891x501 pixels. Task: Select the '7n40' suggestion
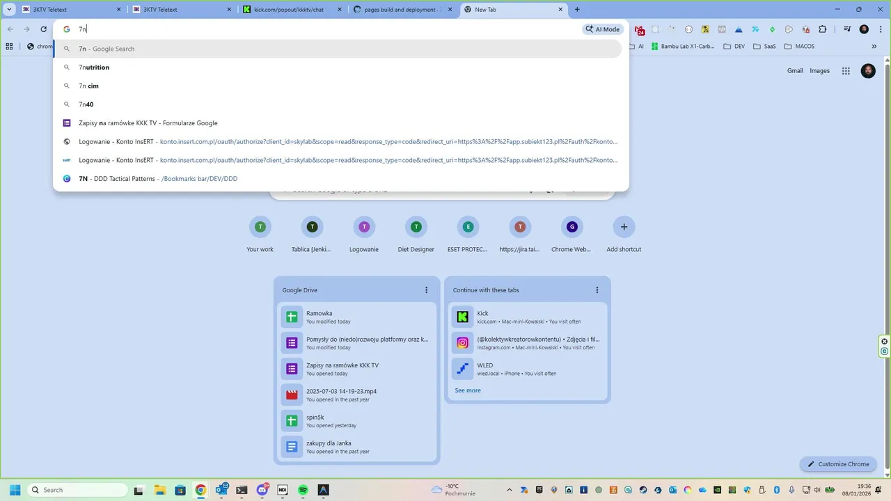click(338, 104)
